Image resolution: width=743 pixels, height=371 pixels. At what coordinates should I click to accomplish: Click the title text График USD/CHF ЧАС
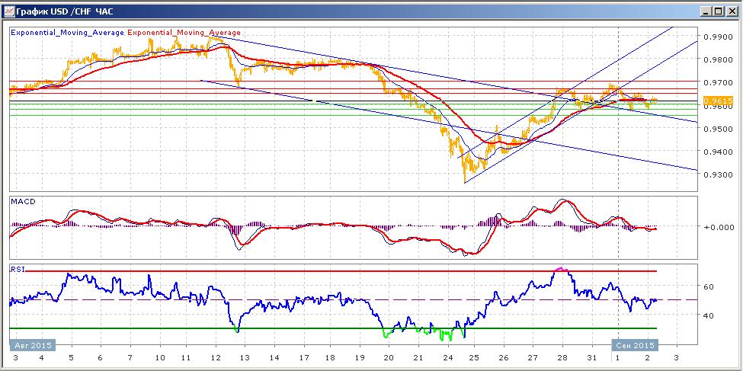tap(65, 11)
